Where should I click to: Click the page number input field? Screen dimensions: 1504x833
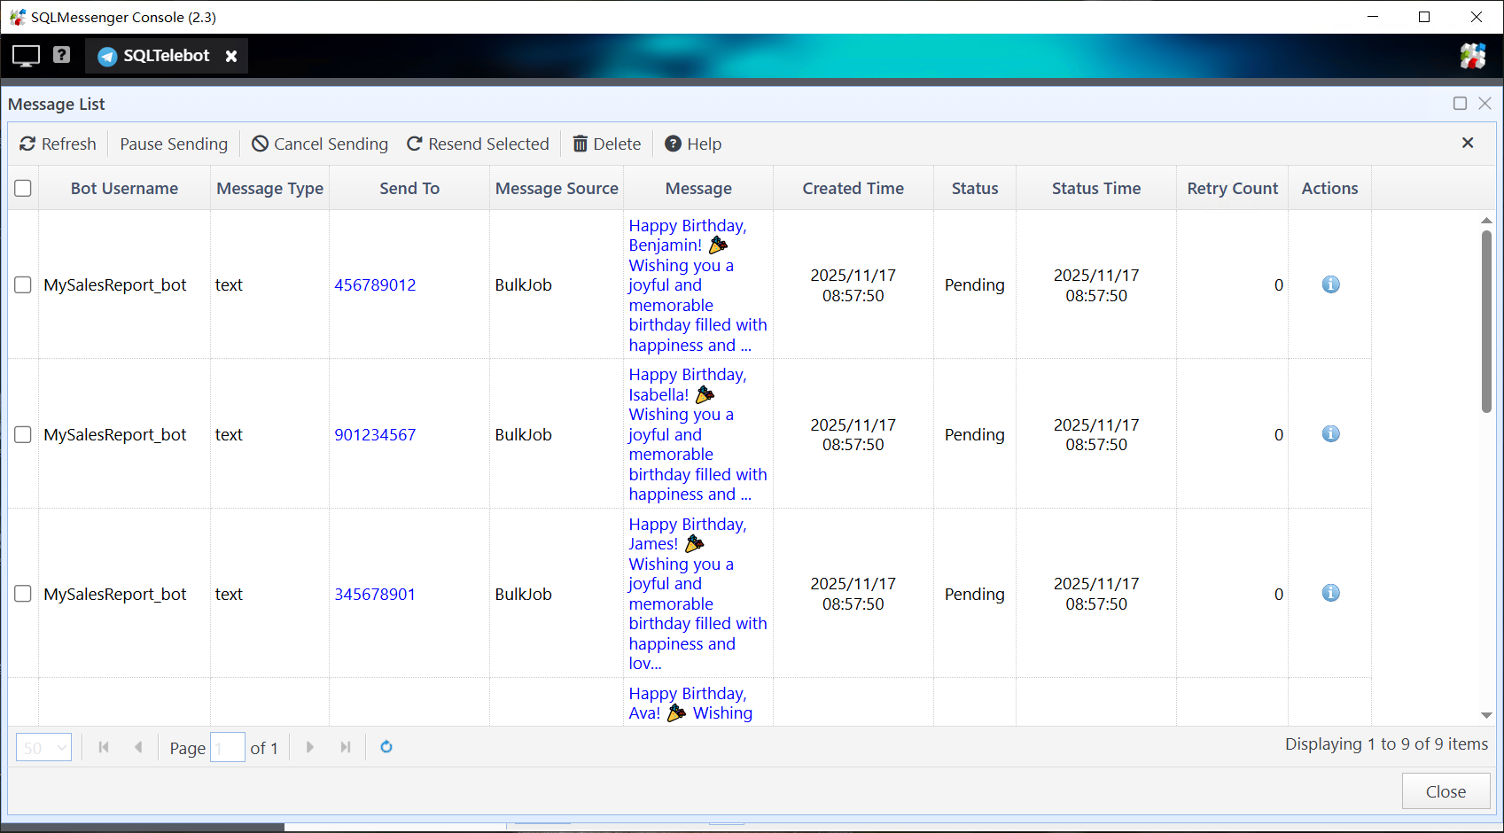228,747
